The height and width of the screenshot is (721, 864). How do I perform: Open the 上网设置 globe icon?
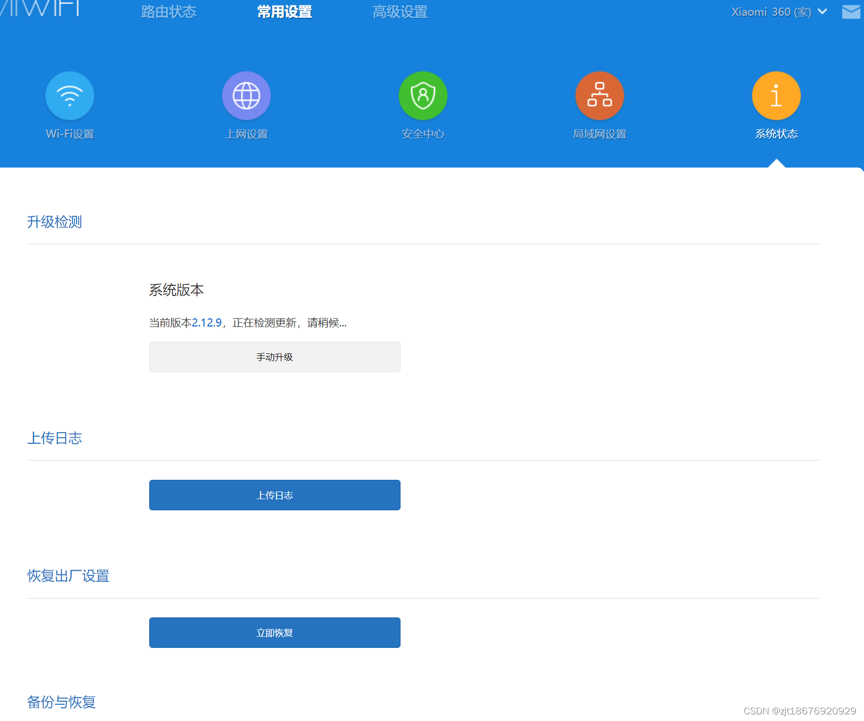(246, 96)
